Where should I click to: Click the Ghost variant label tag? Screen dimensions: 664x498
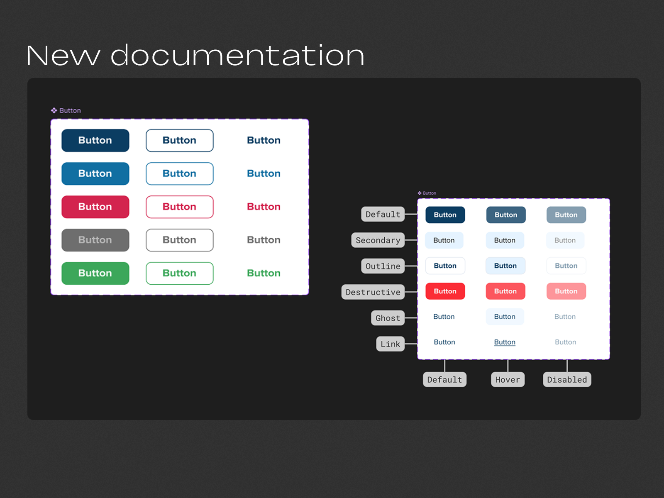(388, 317)
